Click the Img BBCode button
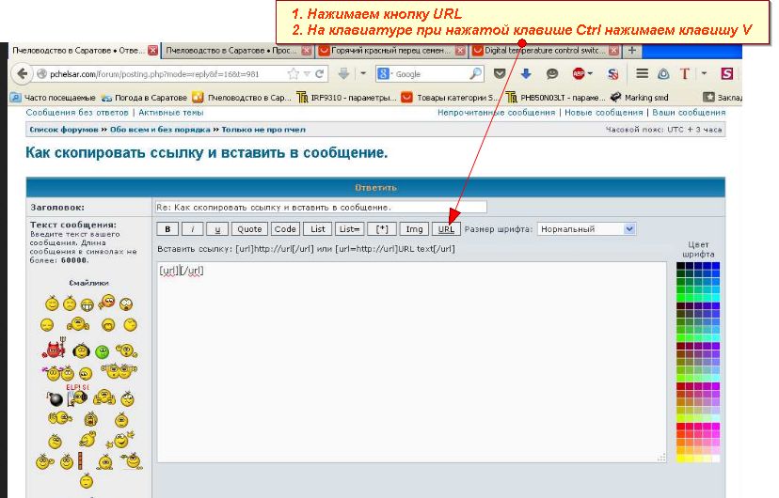779x498 pixels. pyautogui.click(x=413, y=228)
